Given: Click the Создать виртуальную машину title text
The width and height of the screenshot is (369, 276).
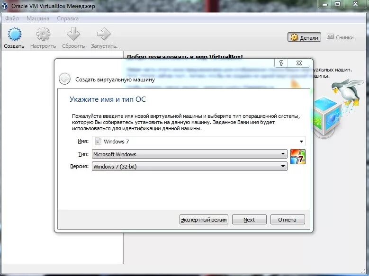Looking at the screenshot, I should click(115, 80).
